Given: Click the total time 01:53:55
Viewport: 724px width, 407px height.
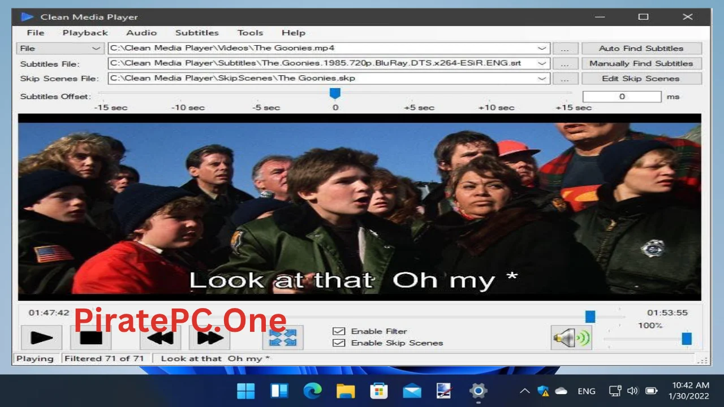Looking at the screenshot, I should 667,313.
